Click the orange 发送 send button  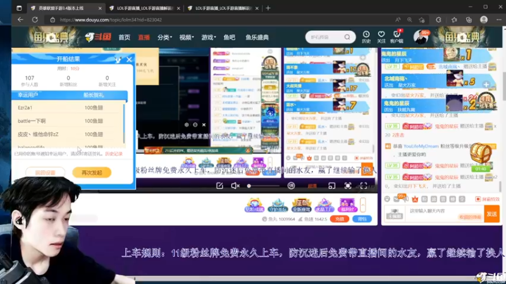click(491, 214)
